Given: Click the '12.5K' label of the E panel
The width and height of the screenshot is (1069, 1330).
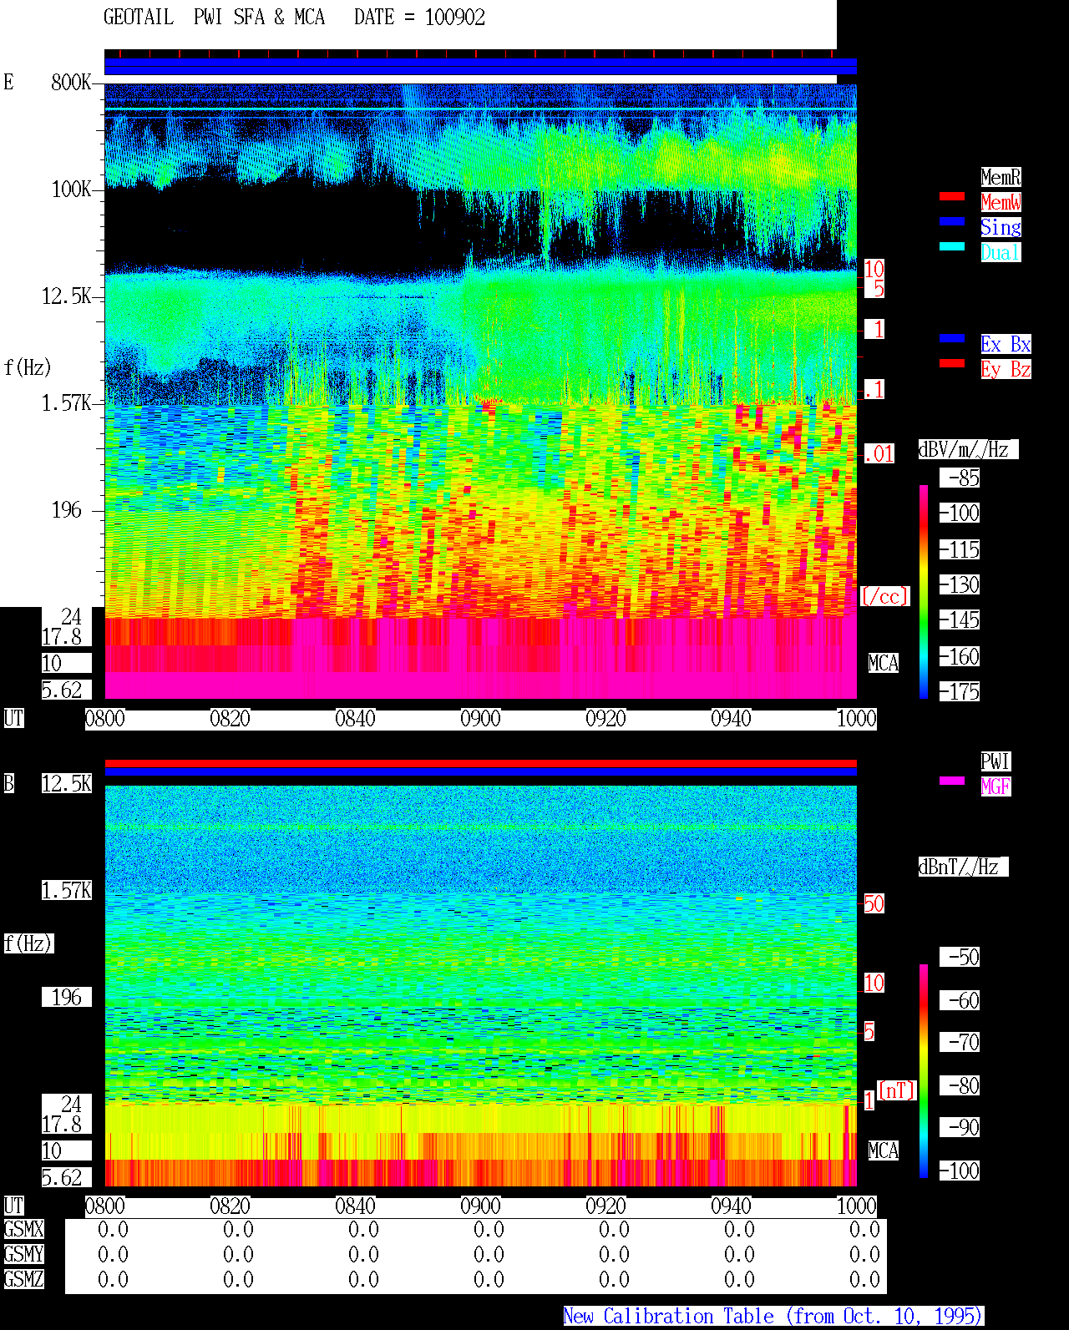Looking at the screenshot, I should coord(66,296).
